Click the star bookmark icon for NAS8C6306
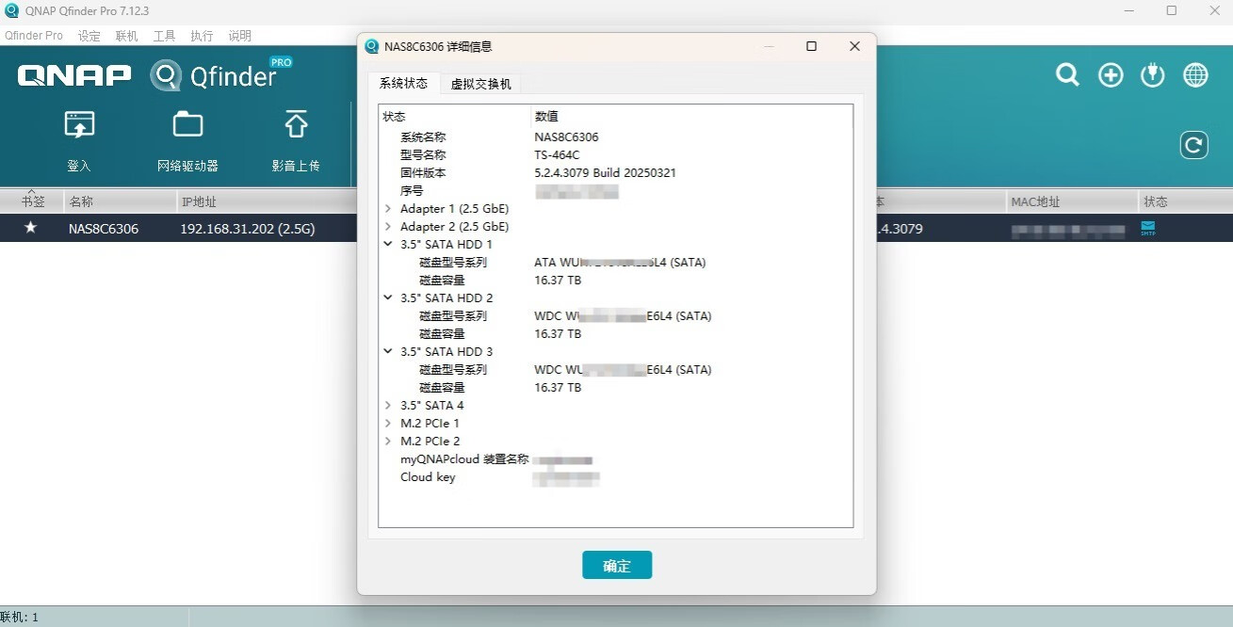The image size is (1233, 627). pos(31,228)
